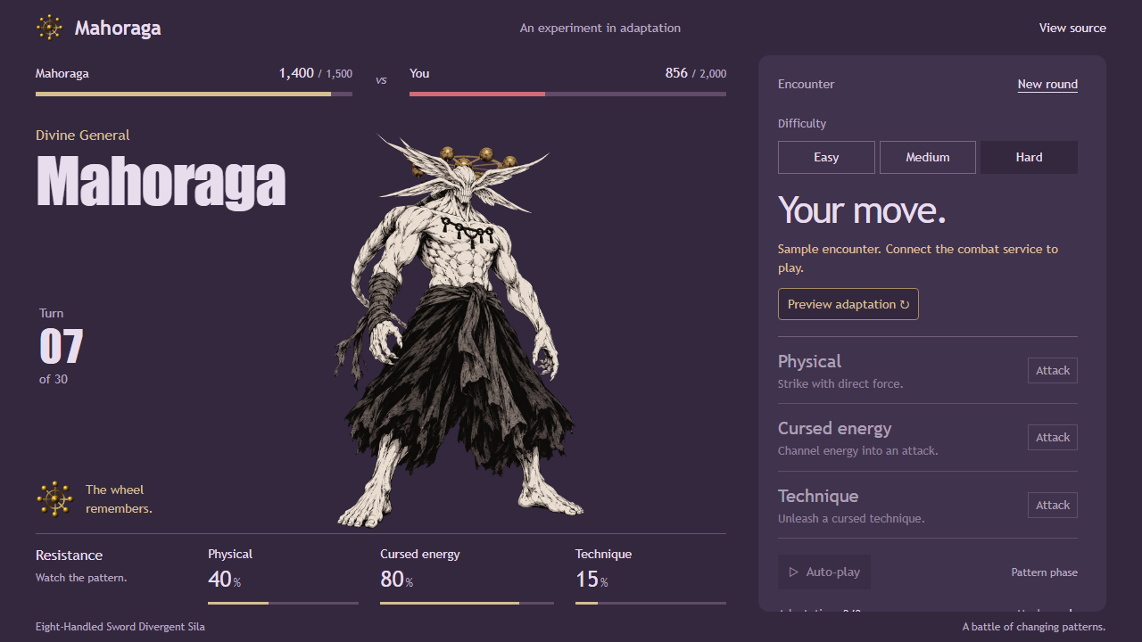Click the turn number '07'

pos(62,346)
